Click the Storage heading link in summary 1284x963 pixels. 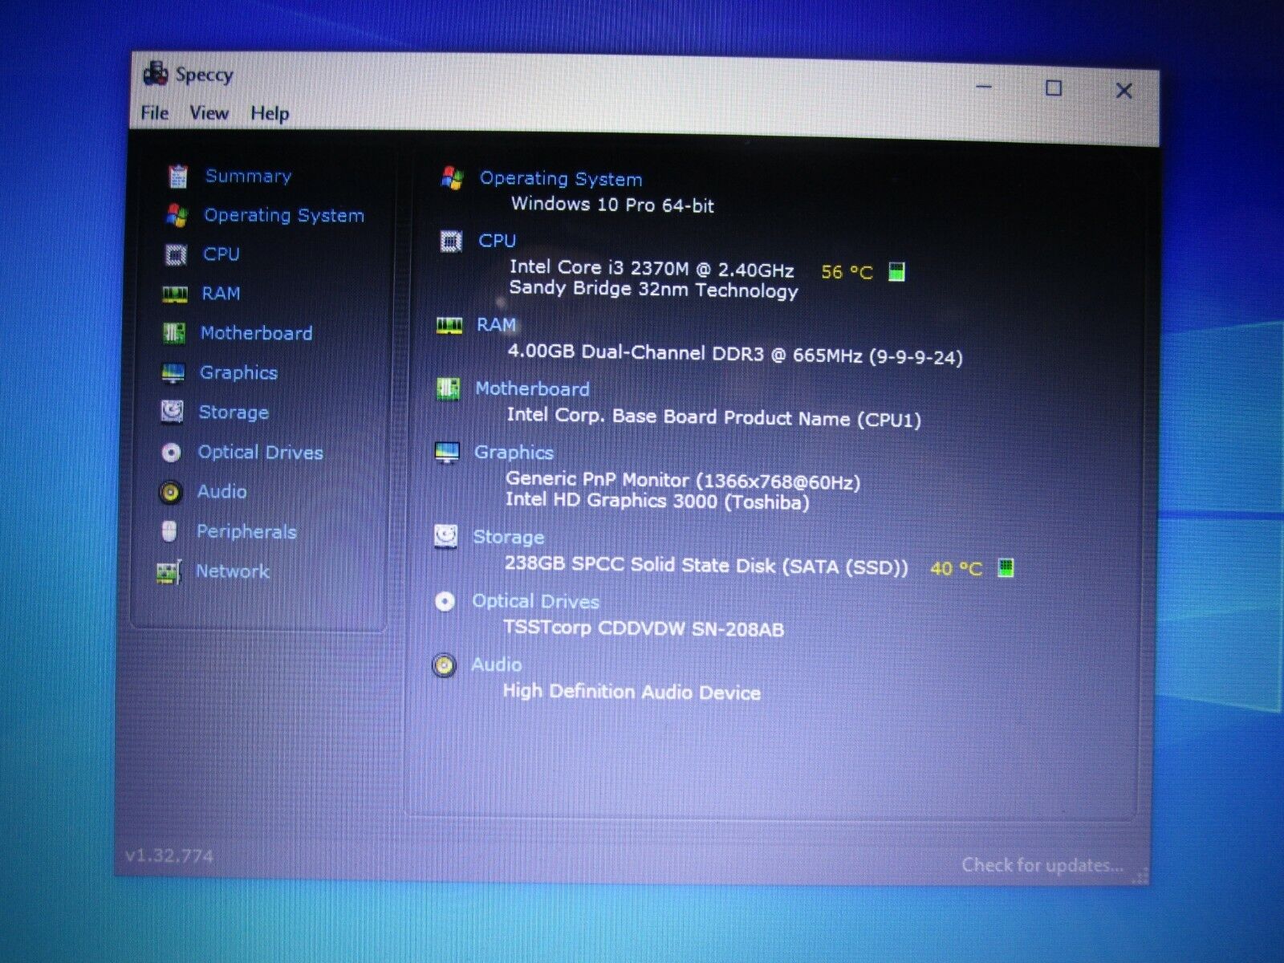509,537
